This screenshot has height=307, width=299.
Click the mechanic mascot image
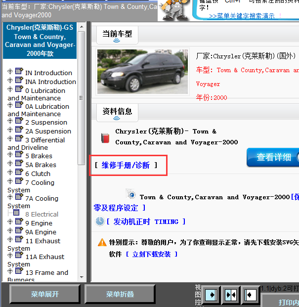175,10
